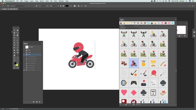196x110 pixels.
Task: Toggle text orientation in options bar
Action: [8, 6]
